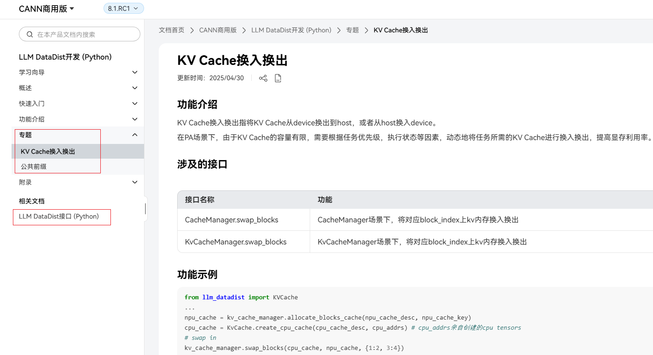Click the 更新时间 2025/04/30 text

[210, 78]
